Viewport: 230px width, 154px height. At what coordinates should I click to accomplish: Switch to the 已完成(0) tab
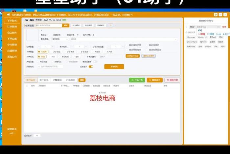[71, 80]
